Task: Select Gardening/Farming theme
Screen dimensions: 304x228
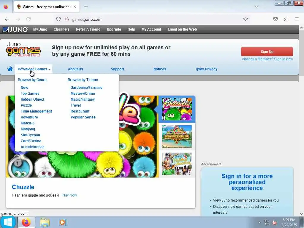Action: [86, 88]
